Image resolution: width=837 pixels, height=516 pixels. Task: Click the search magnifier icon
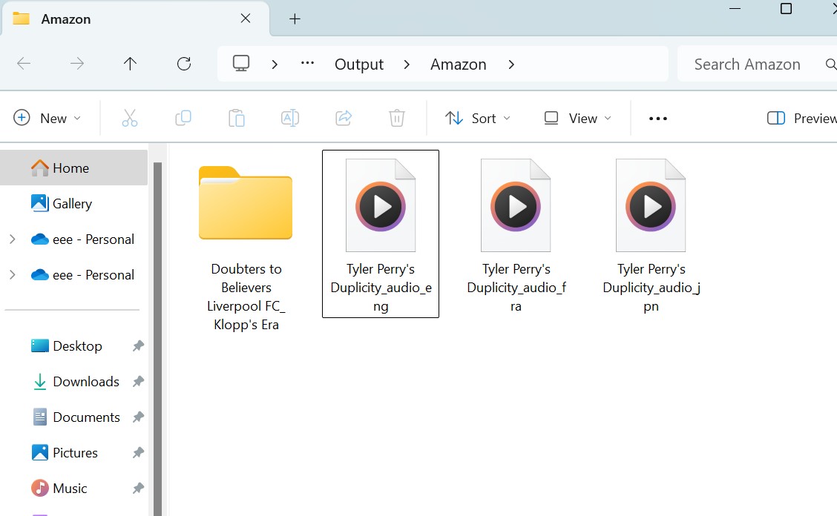pos(830,64)
